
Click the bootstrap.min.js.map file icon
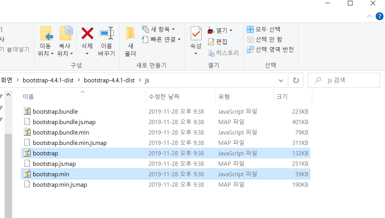click(x=27, y=184)
